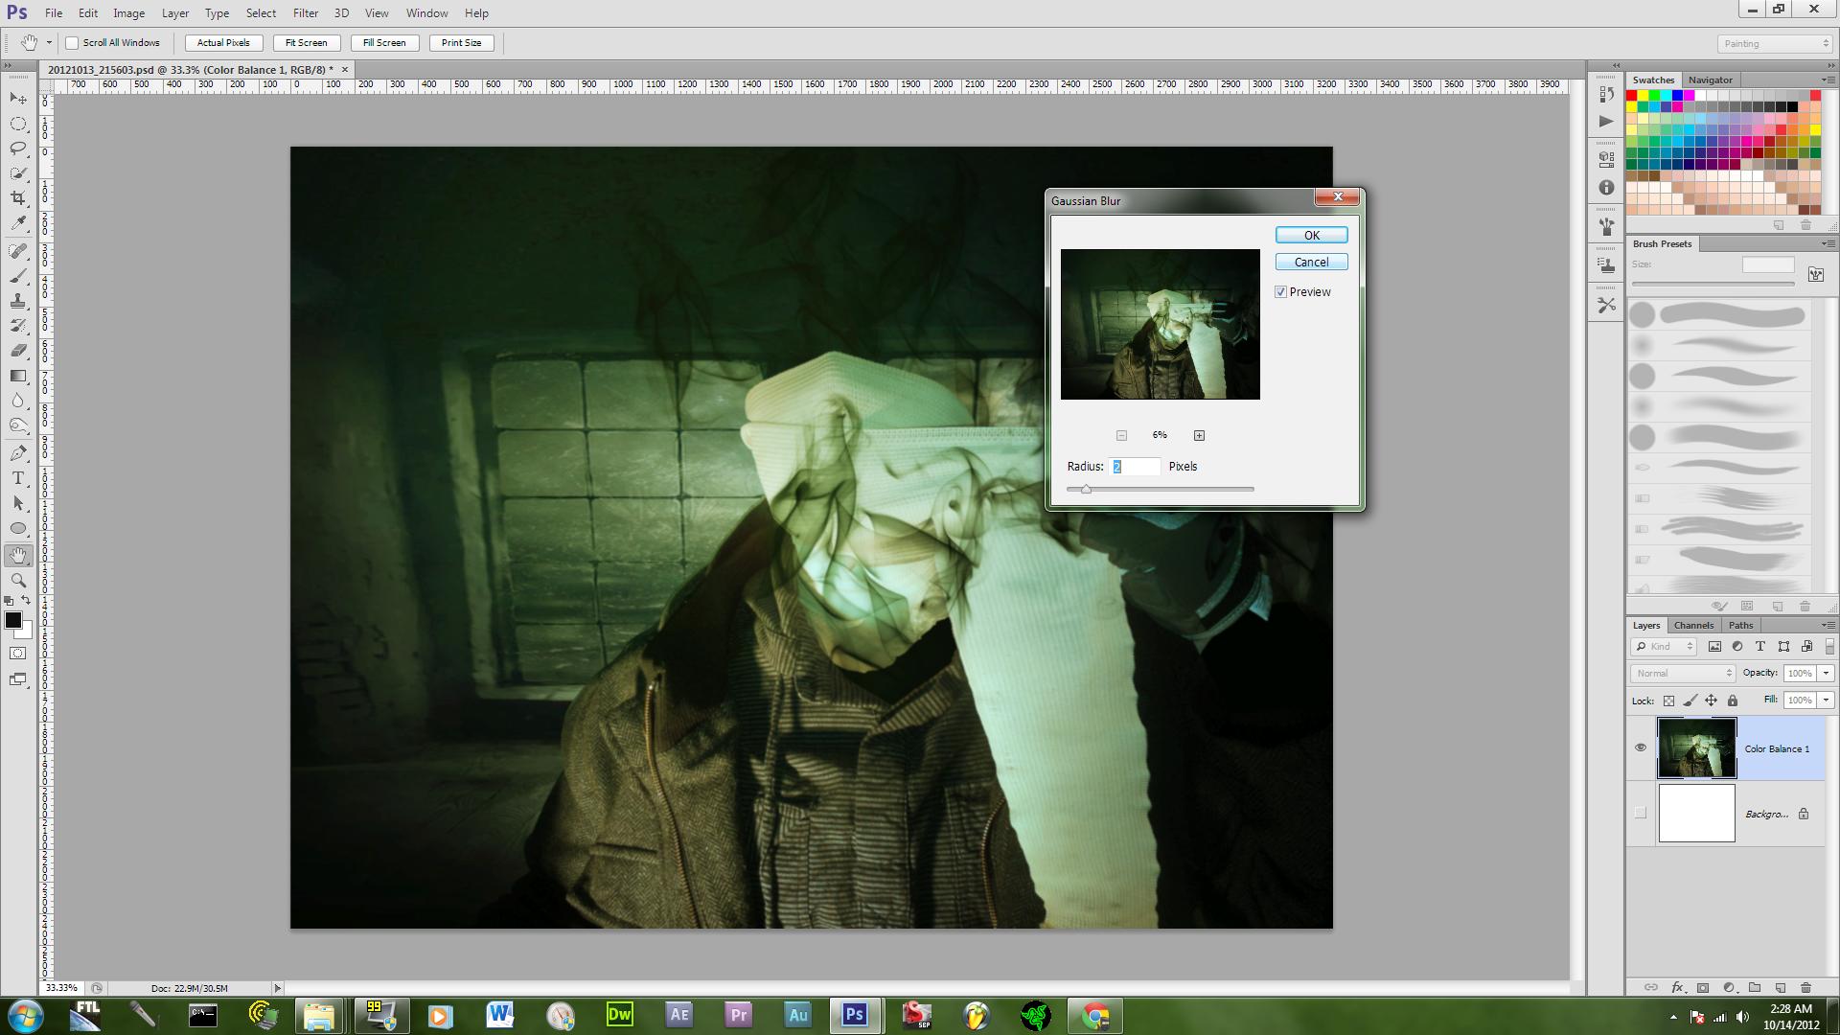Image resolution: width=1840 pixels, height=1035 pixels.
Task: Open the Opacity slider dropdown
Action: (1826, 674)
